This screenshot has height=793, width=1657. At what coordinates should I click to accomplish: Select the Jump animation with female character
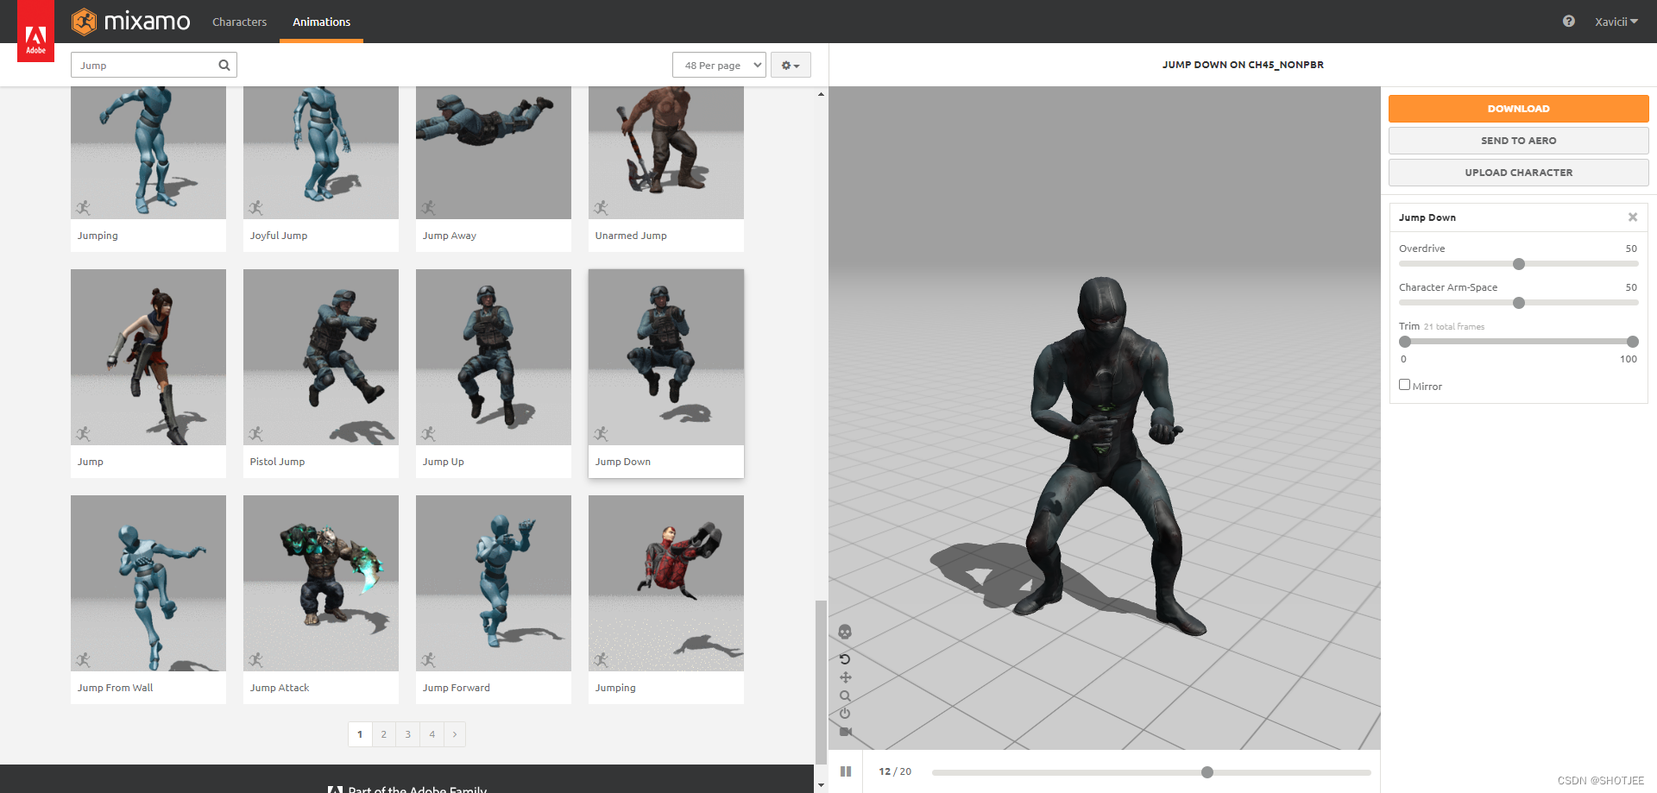tap(148, 357)
